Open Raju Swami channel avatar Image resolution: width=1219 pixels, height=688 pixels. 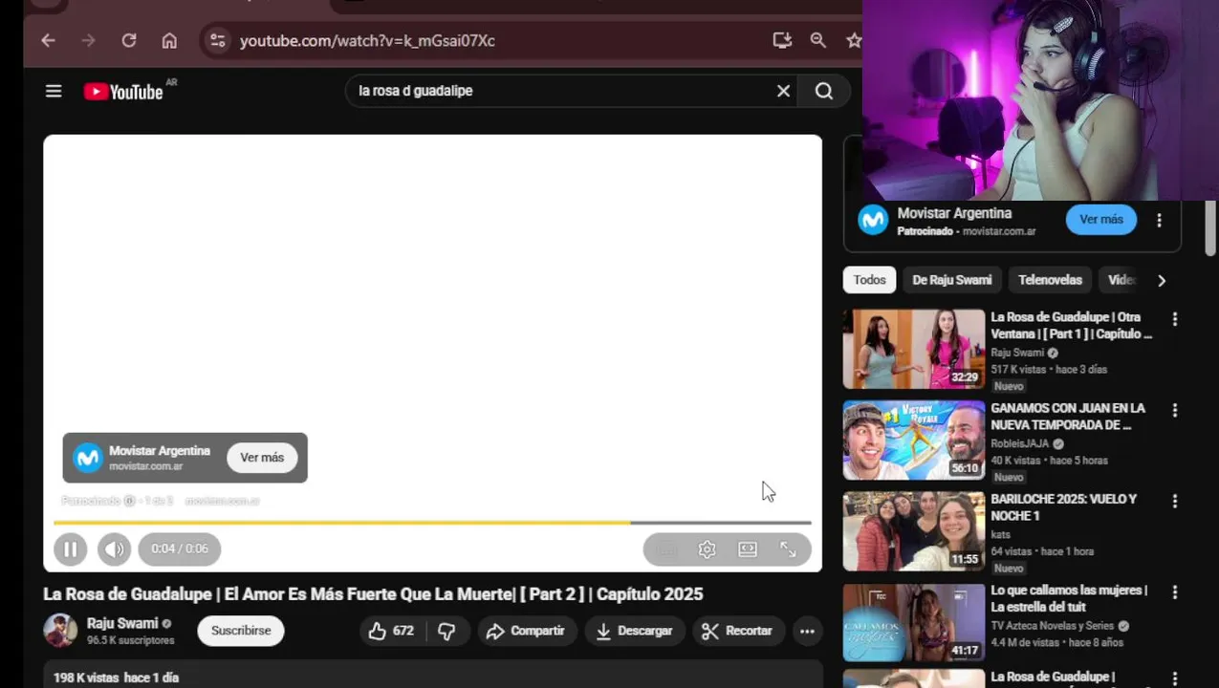pos(60,631)
